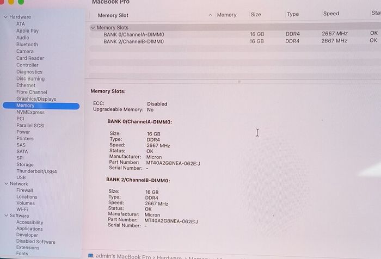Collapse the Software section chevron
The width and height of the screenshot is (381, 259).
7,216
